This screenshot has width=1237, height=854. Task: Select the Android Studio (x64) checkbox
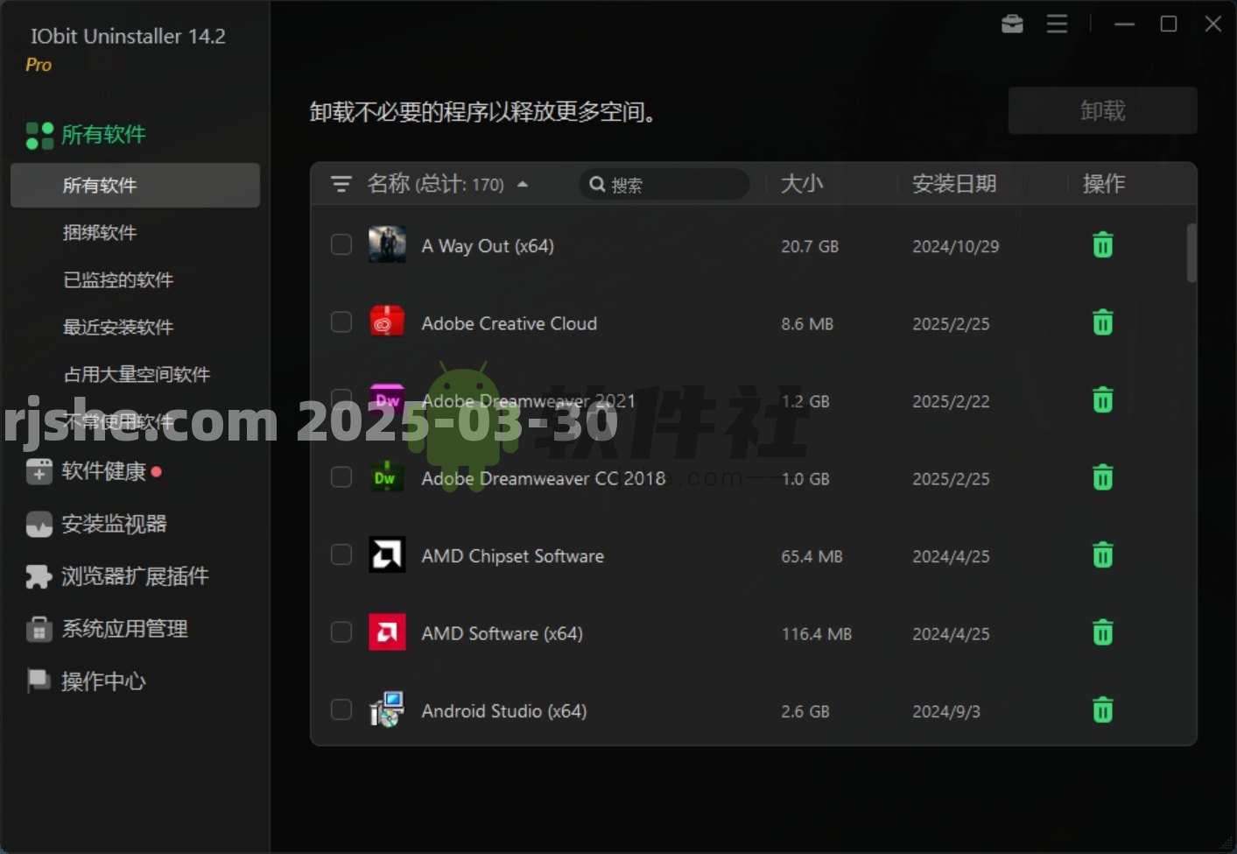point(341,709)
